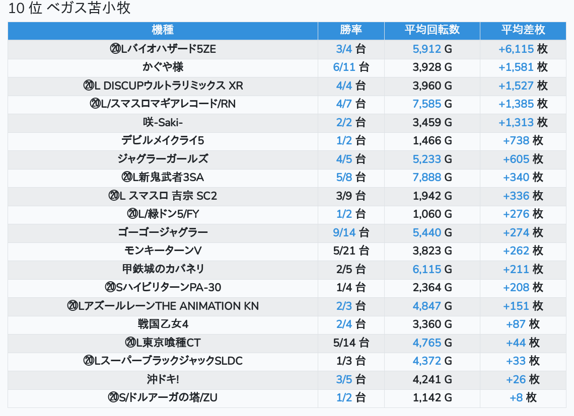Choose the 沖ドキ! machine name
The width and height of the screenshot is (574, 416).
click(x=163, y=379)
